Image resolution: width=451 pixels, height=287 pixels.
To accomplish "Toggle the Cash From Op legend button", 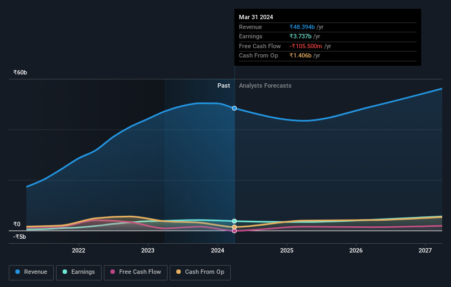I will pyautogui.click(x=200, y=272).
